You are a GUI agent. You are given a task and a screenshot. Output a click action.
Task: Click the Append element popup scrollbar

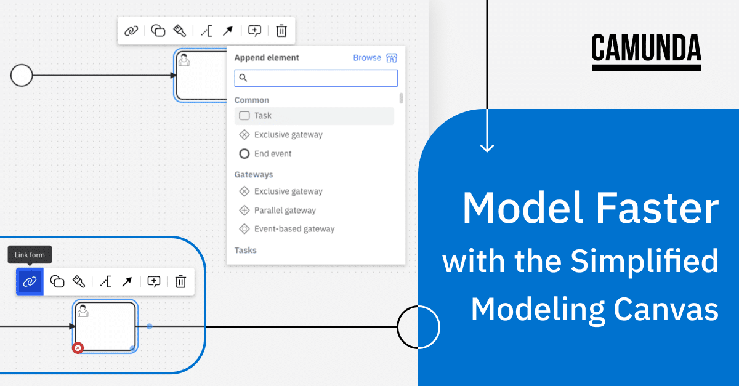point(402,98)
